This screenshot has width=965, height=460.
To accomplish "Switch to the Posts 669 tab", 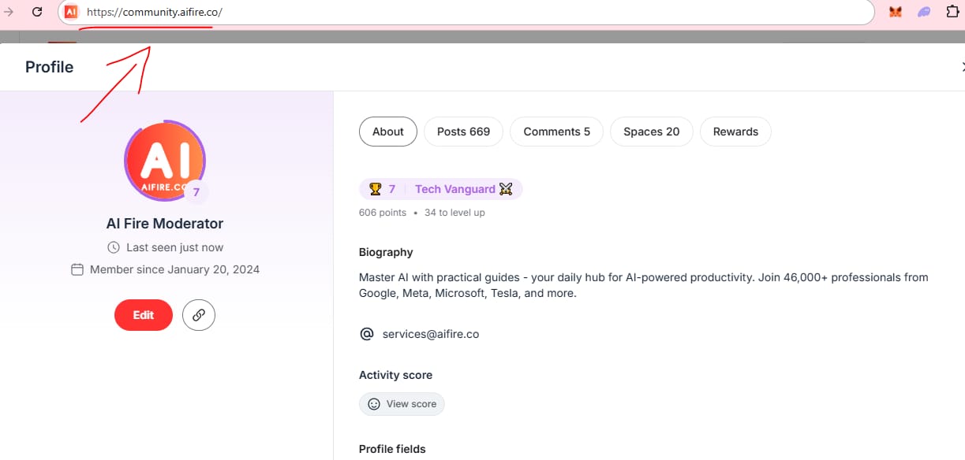I will pos(464,132).
